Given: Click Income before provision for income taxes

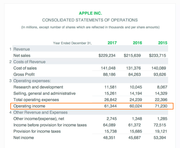Looking at the screenshot, I should coord(50,125).
